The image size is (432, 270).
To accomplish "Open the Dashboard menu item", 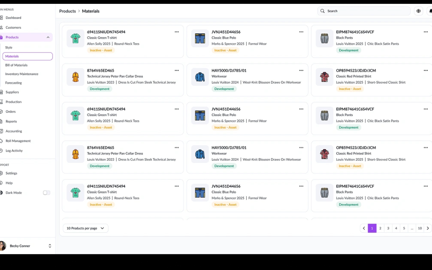I will click(13, 17).
